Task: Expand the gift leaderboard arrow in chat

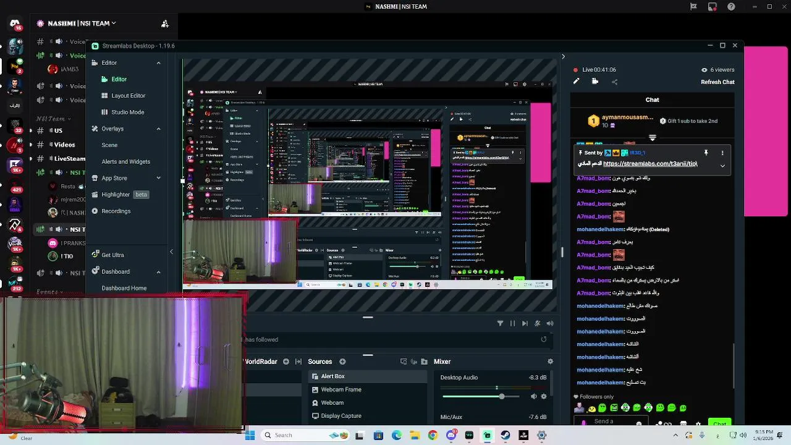Action: tap(653, 138)
